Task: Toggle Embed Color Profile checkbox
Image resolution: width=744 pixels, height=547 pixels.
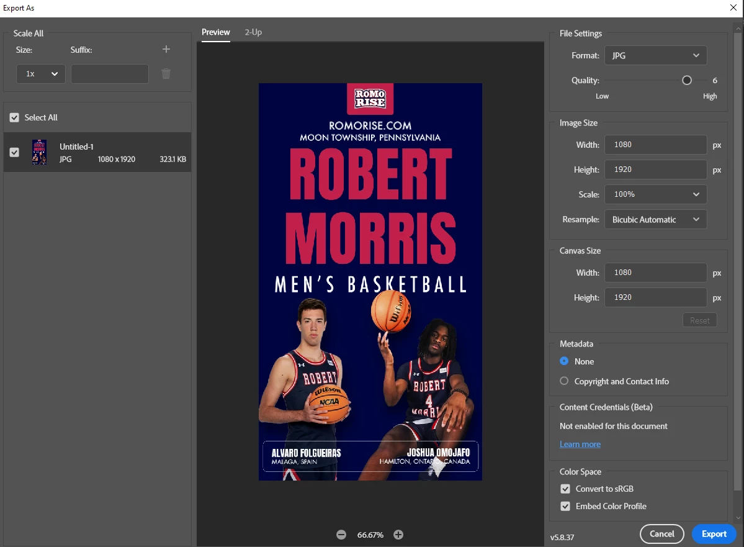Action: [x=565, y=506]
